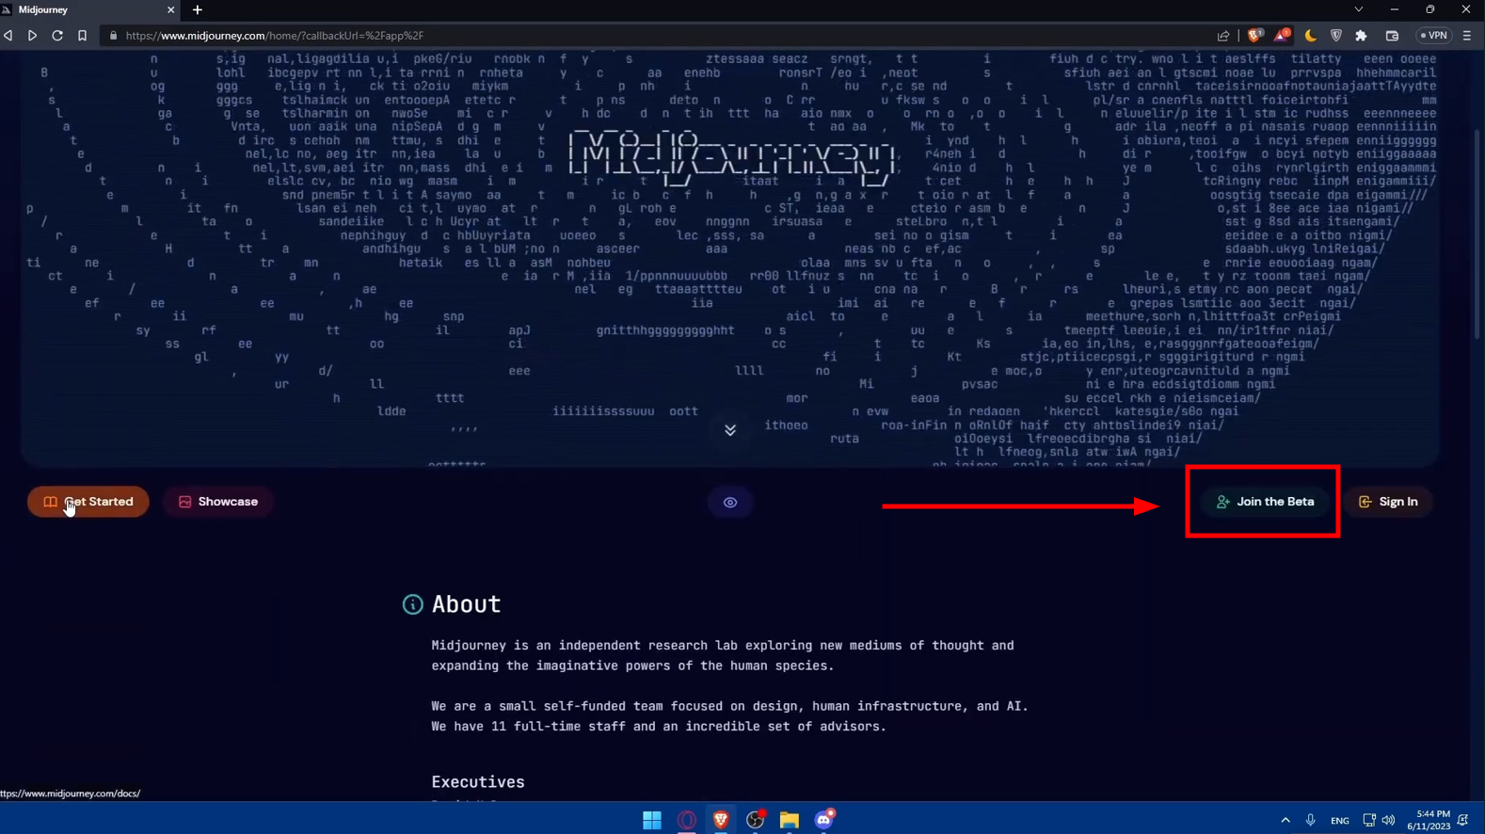Viewport: 1485px width, 834px height.
Task: Click the Brave browser taskbar icon
Action: pyautogui.click(x=721, y=820)
